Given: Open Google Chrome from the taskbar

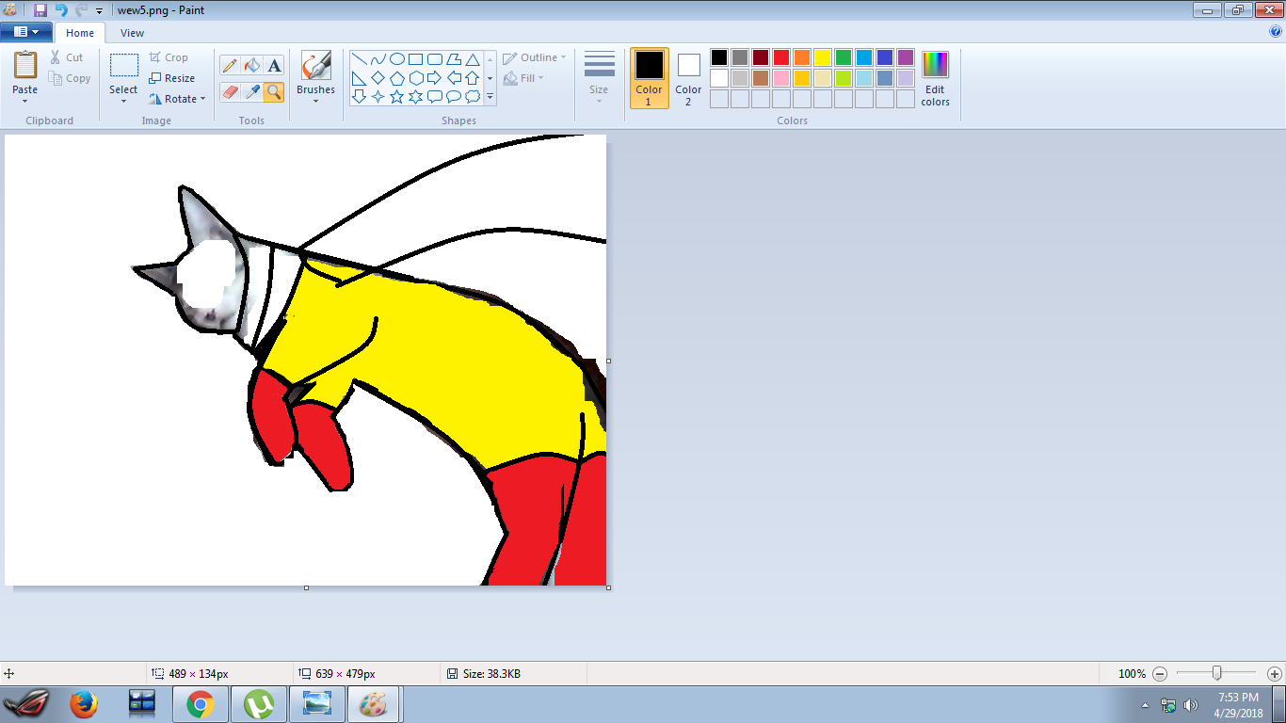Looking at the screenshot, I should pos(200,704).
